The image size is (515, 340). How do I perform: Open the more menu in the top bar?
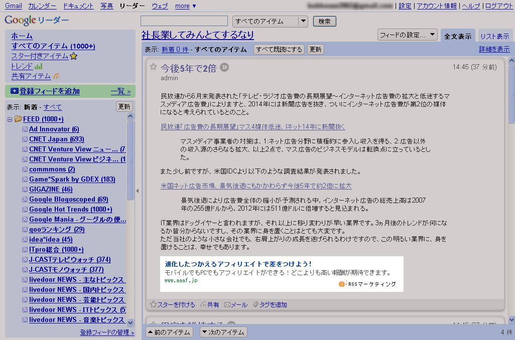click(x=186, y=6)
